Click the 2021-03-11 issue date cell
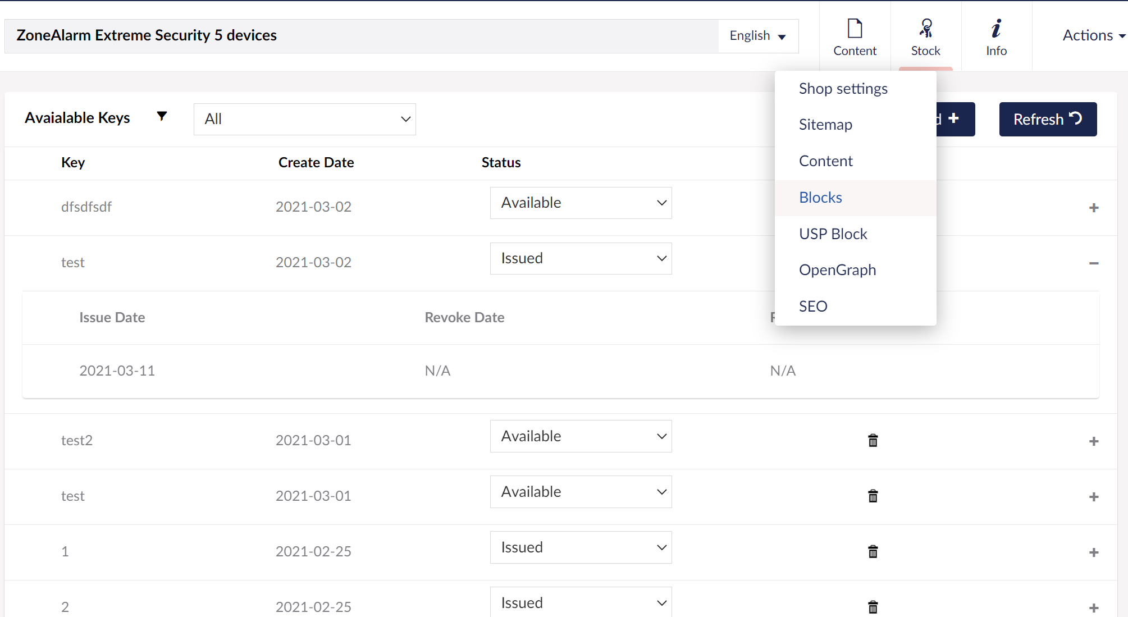Image resolution: width=1128 pixels, height=617 pixels. click(117, 371)
